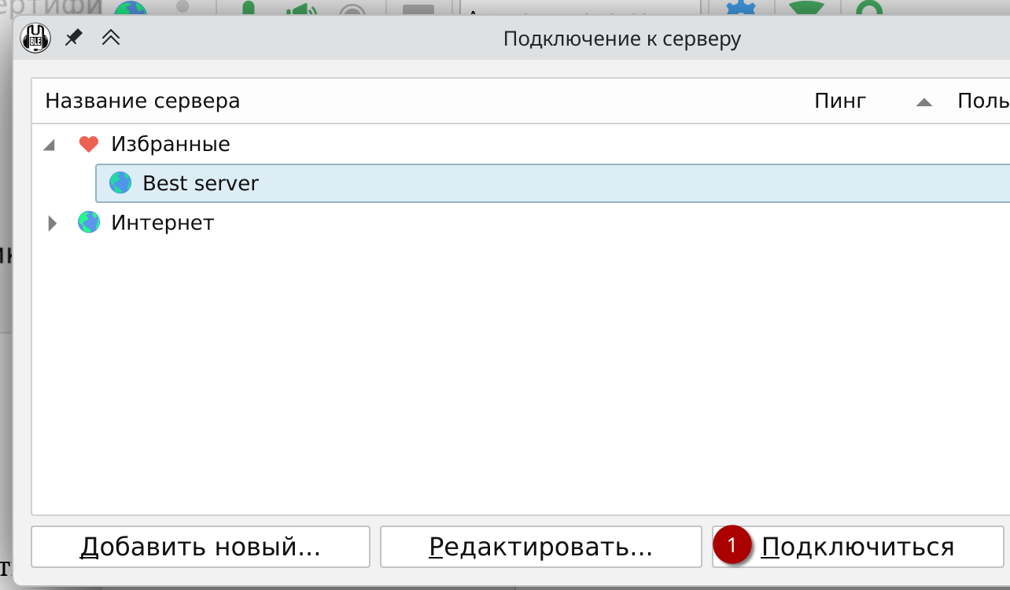Click the heart icon next to Избранные
Viewport: 1010px width, 590px height.
click(89, 143)
